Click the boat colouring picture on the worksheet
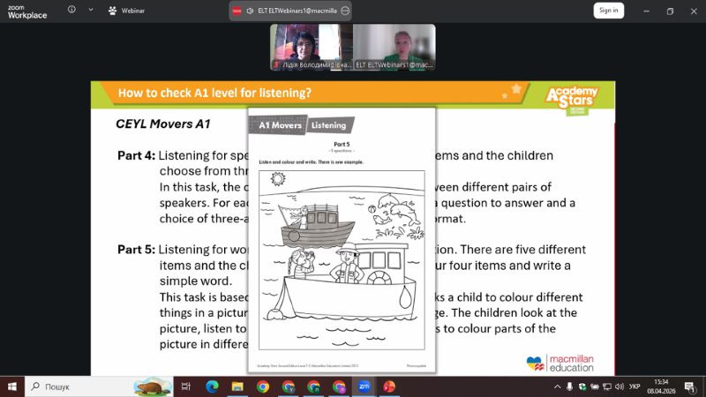Image resolution: width=706 pixels, height=397 pixels. point(342,259)
